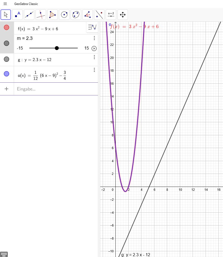Hide the line g using its circle
This screenshot has width=223, height=257.
tap(6, 59)
